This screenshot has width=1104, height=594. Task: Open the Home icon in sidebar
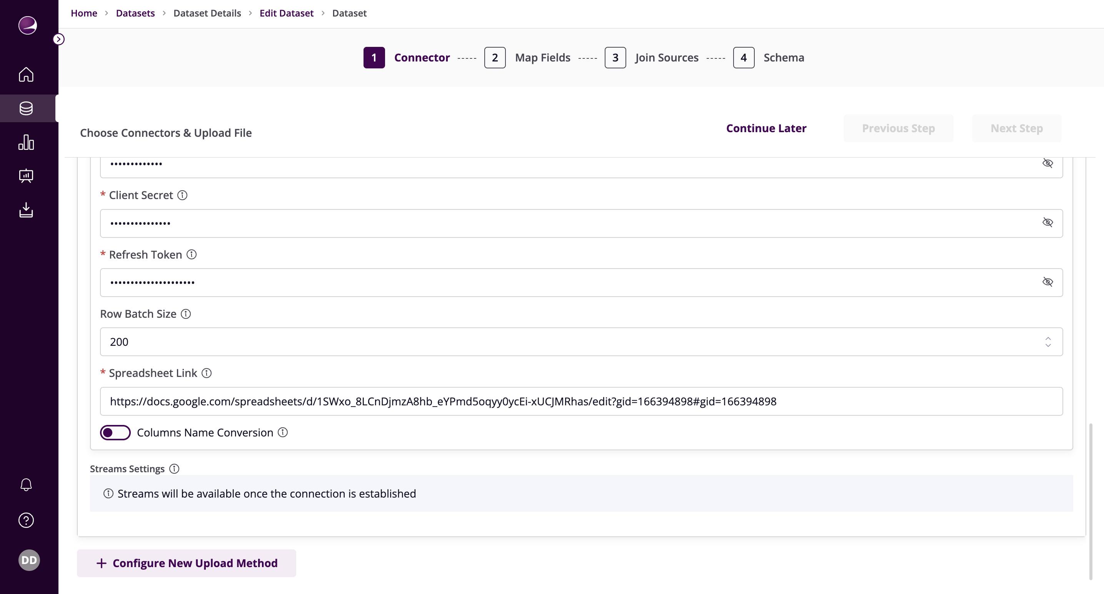pyautogui.click(x=26, y=75)
